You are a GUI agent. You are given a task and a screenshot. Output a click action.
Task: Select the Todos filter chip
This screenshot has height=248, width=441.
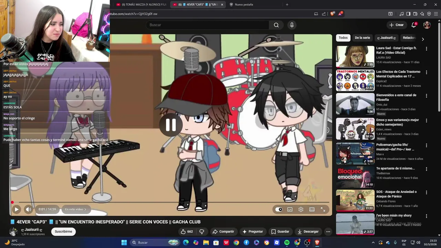click(x=343, y=38)
